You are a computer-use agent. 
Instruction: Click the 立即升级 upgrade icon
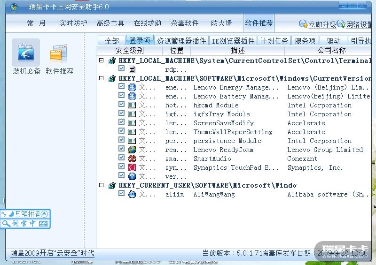[303, 24]
